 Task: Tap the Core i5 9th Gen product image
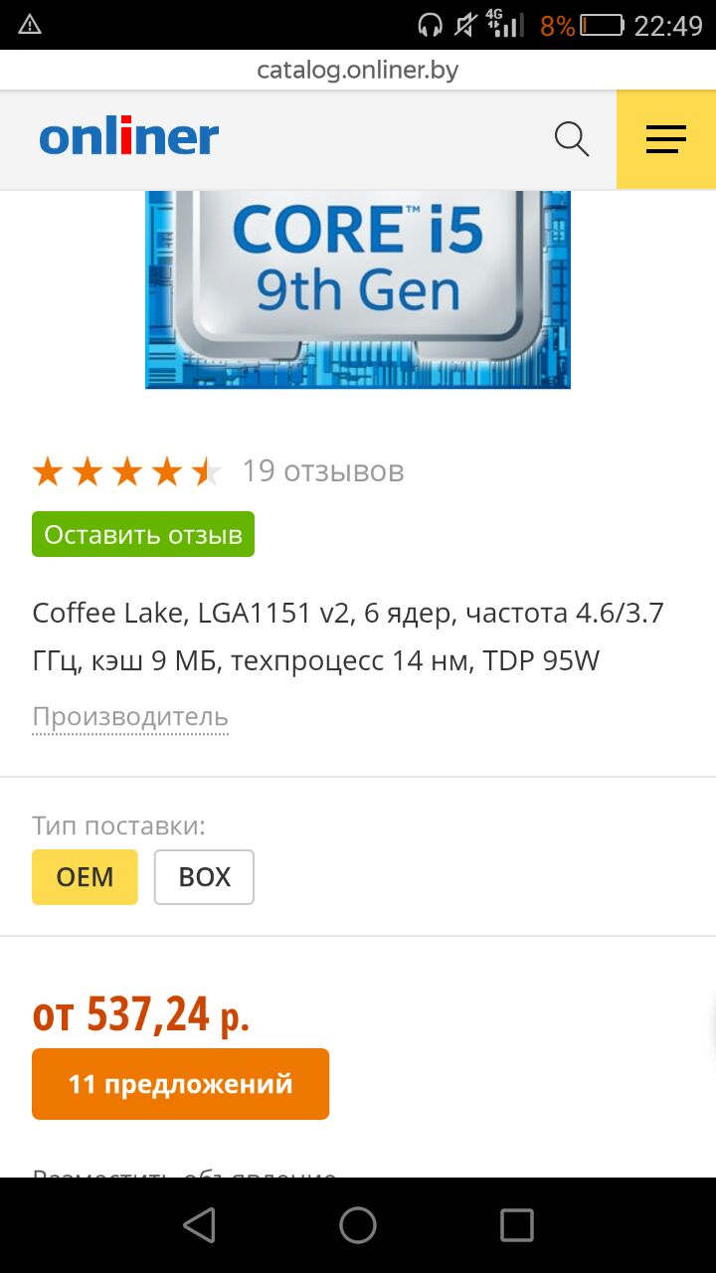[x=358, y=288]
